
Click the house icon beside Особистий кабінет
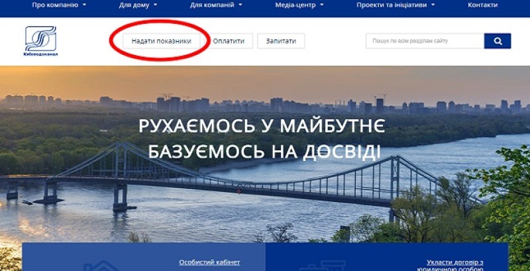[x=101, y=266]
